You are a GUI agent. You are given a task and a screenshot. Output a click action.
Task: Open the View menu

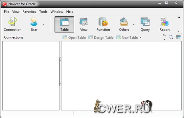click(x=16, y=12)
